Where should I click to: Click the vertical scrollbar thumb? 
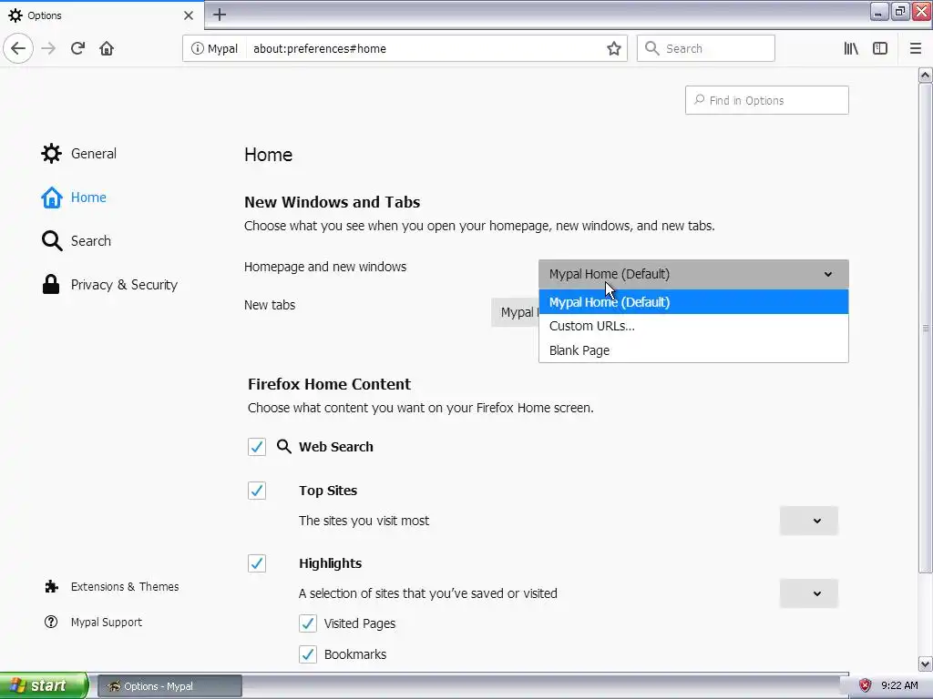(x=925, y=328)
